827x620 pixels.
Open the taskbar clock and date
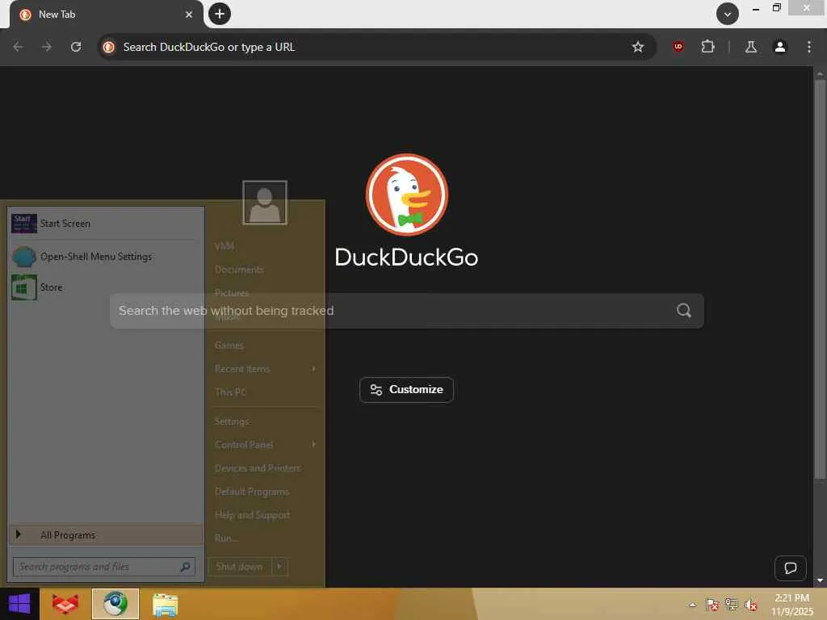pos(791,605)
